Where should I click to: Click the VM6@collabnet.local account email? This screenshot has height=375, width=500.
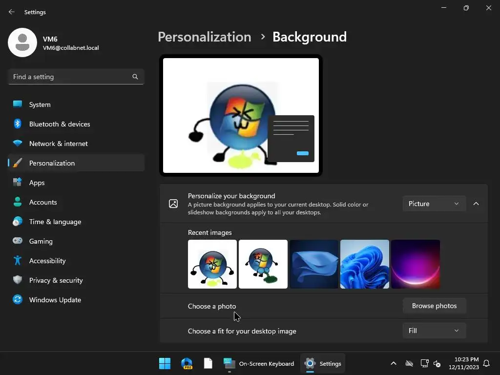(x=71, y=48)
